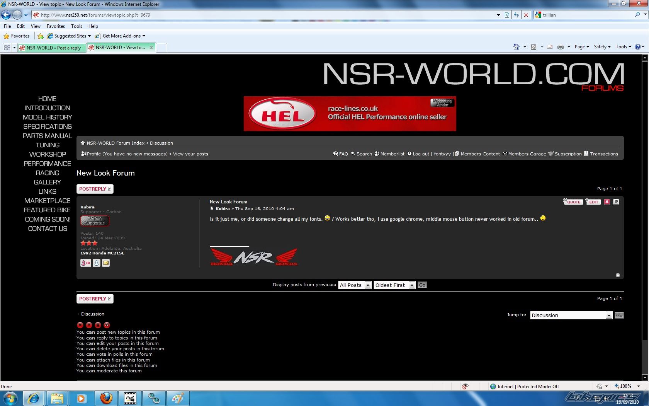Expand the zoom level 100% dropdown arrow
The width and height of the screenshot is (649, 406).
pos(639,386)
